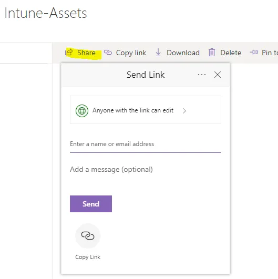Click the chain icon beside Copy link
278x279 pixels.
point(108,53)
